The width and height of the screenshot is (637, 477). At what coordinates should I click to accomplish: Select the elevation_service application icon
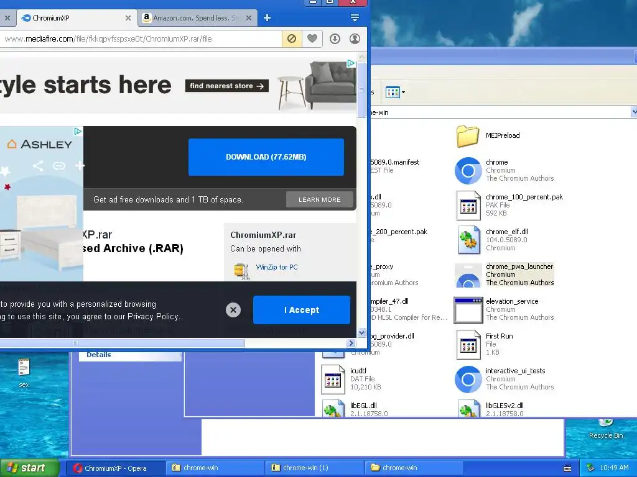coord(468,310)
